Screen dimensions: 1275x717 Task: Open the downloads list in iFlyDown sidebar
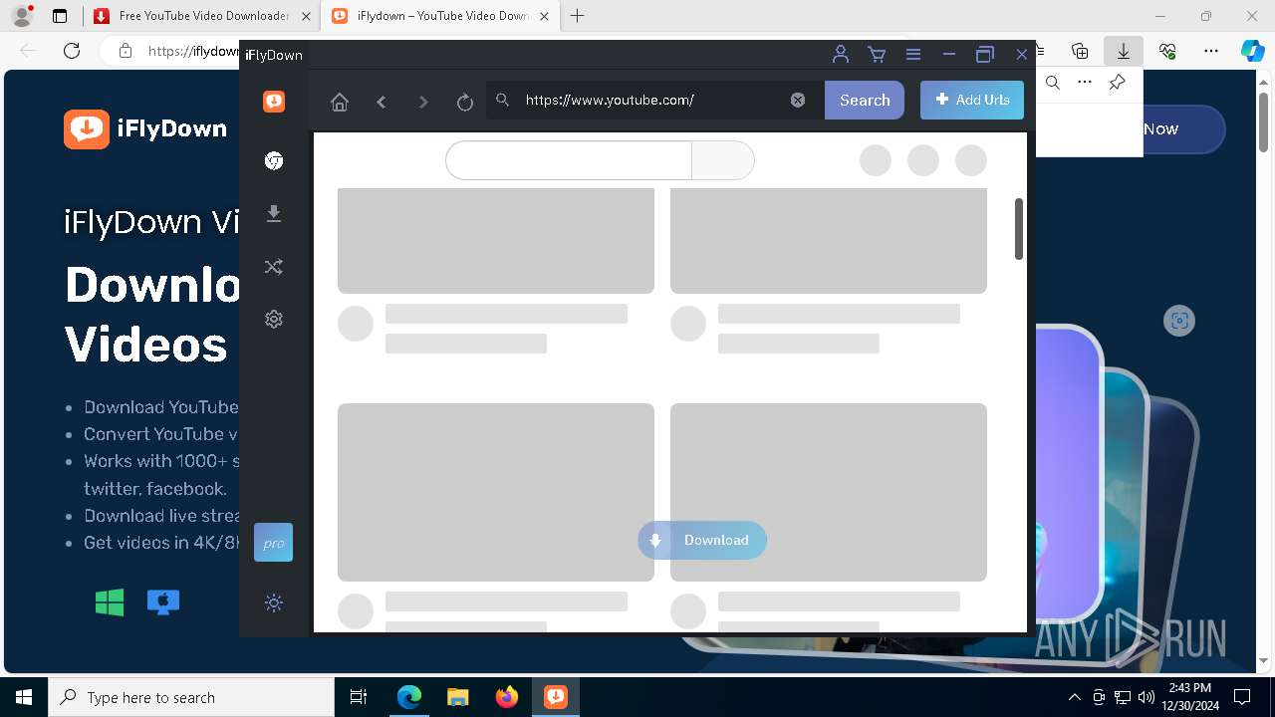tap(274, 214)
